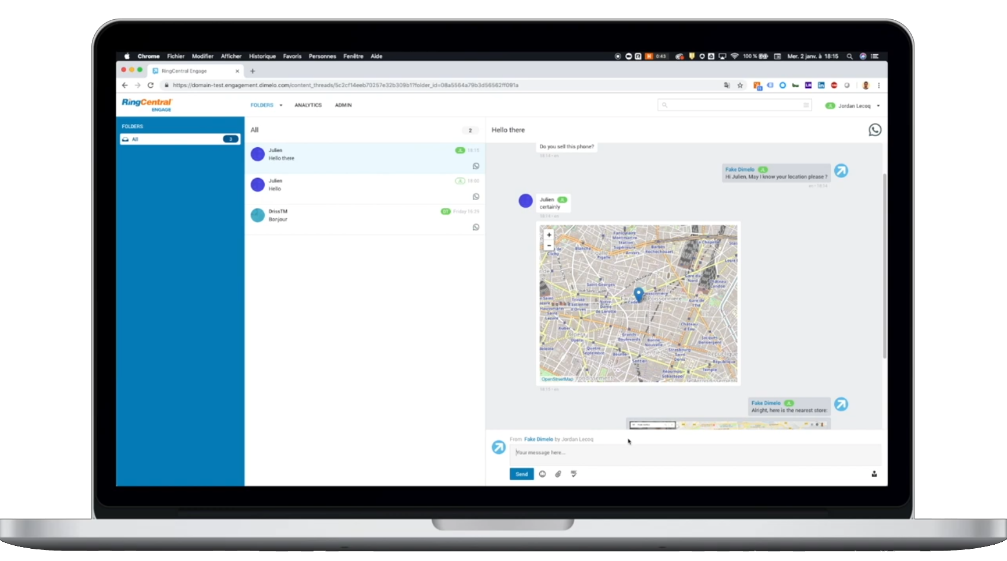Expand the Jordan Lecoq account dropdown
The image size is (1007, 561).
pyautogui.click(x=880, y=105)
